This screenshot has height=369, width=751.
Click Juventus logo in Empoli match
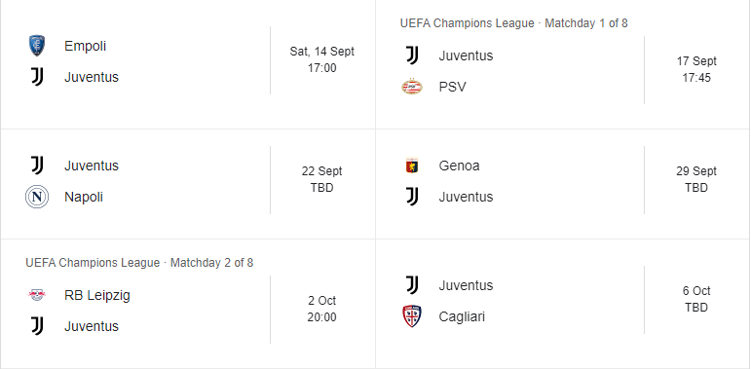pos(37,77)
